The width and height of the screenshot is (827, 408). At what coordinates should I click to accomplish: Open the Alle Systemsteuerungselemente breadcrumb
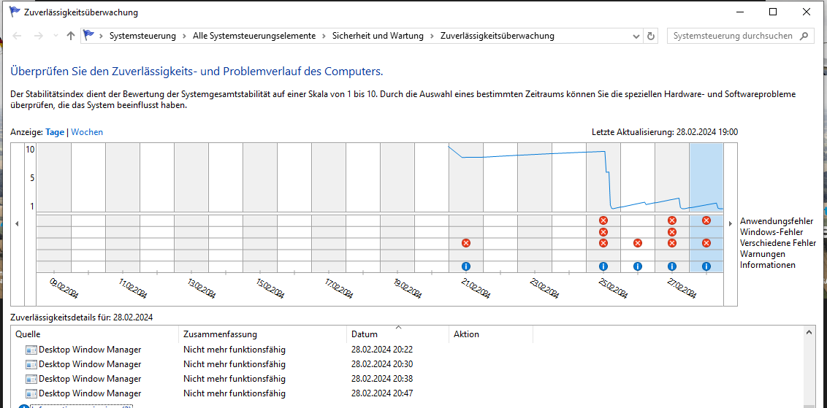click(254, 36)
